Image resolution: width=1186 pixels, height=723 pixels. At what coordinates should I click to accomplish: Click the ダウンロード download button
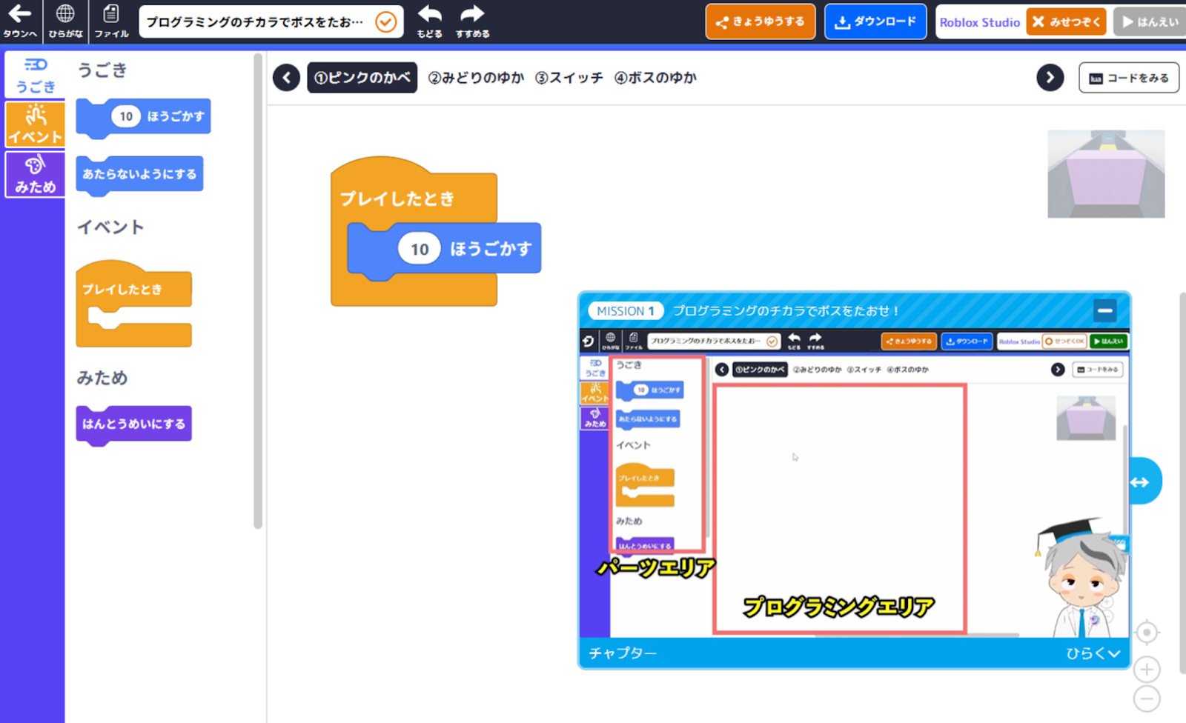[875, 21]
